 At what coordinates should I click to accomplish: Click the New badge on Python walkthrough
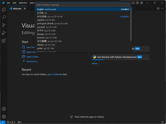pyautogui.click(x=139, y=57)
